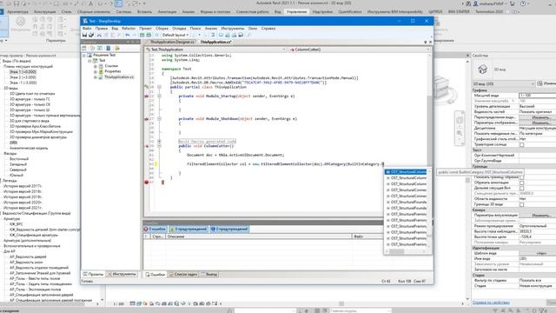556x313 pixels.
Task: Click the red breakpoint marker in the code margin
Action: [147, 182]
